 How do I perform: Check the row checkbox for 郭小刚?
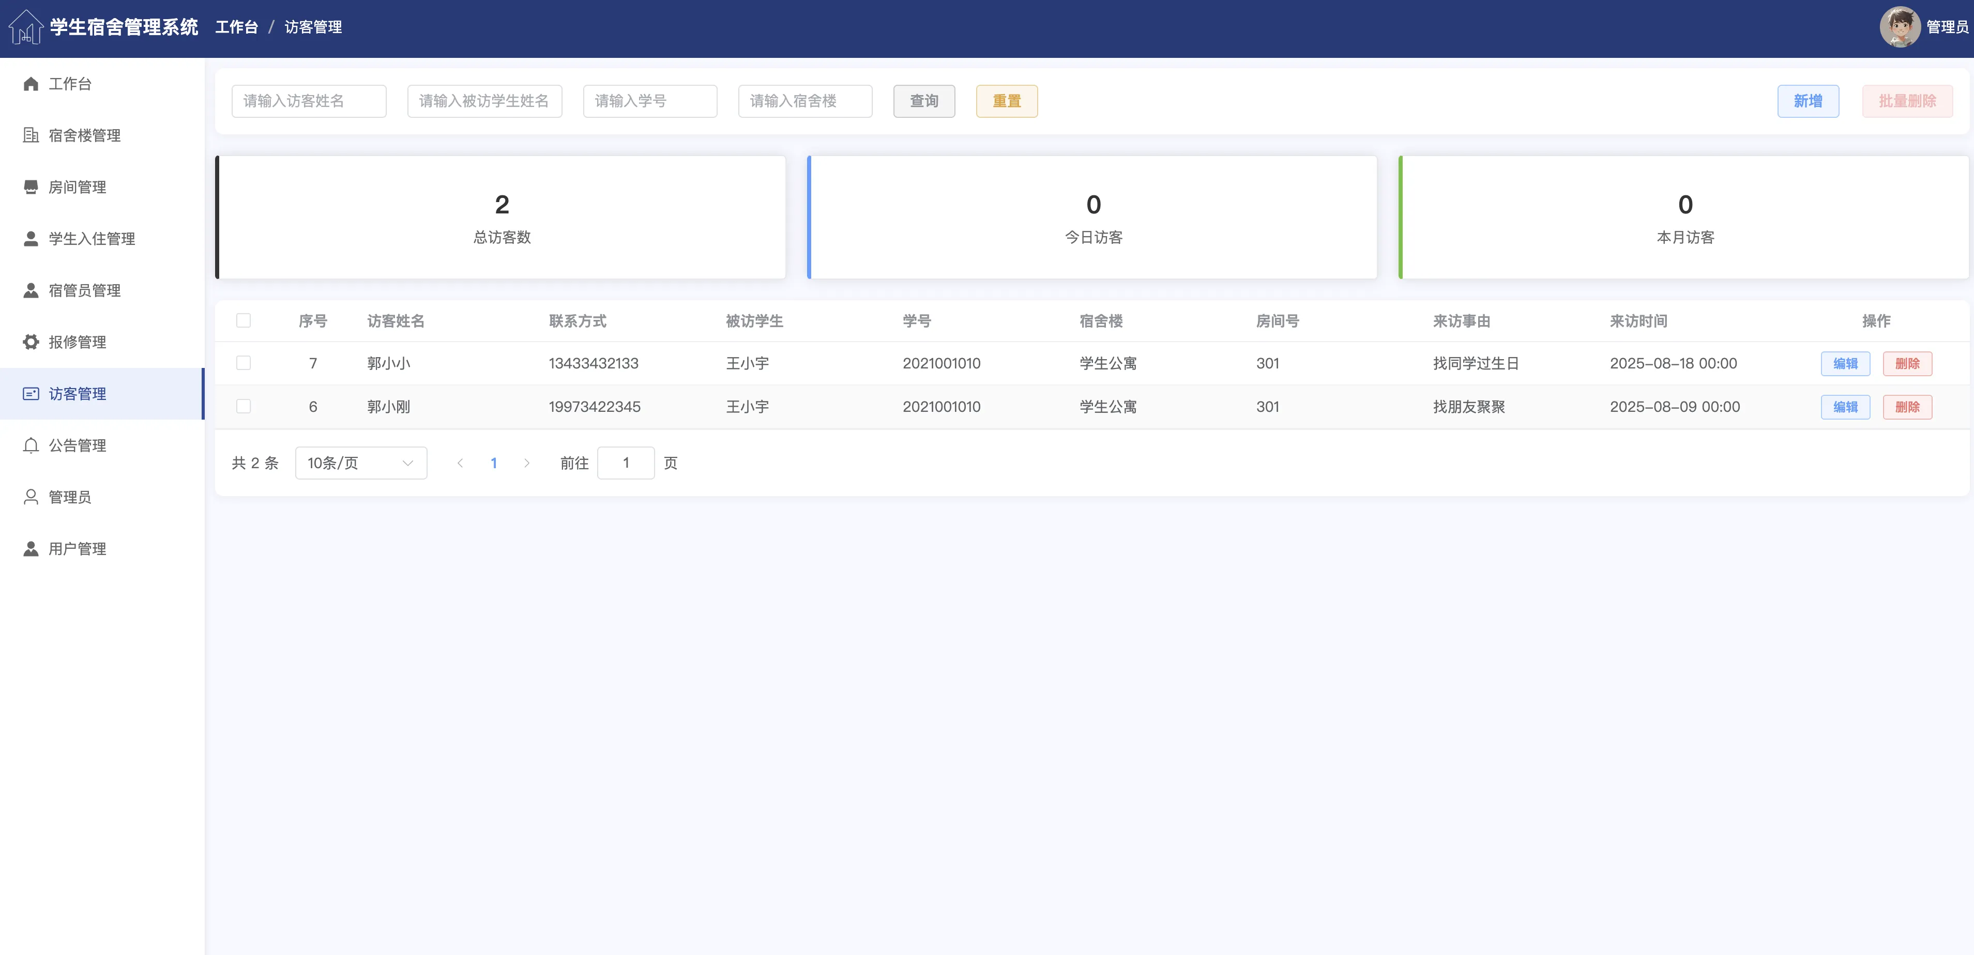(244, 407)
